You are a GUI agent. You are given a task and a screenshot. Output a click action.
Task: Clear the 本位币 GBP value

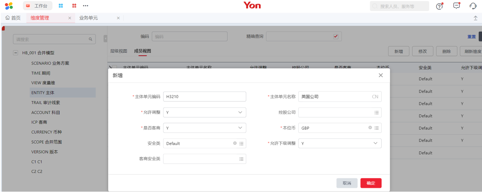370,128
